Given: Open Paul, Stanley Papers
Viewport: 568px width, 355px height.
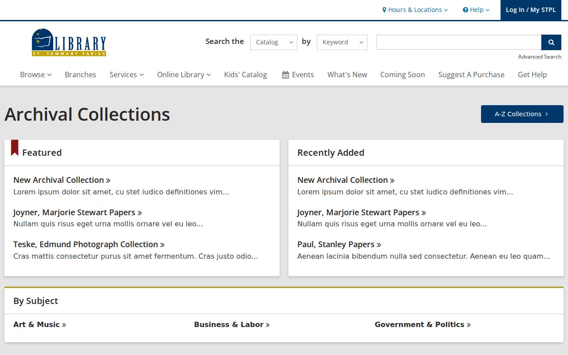Looking at the screenshot, I should pyautogui.click(x=339, y=245).
